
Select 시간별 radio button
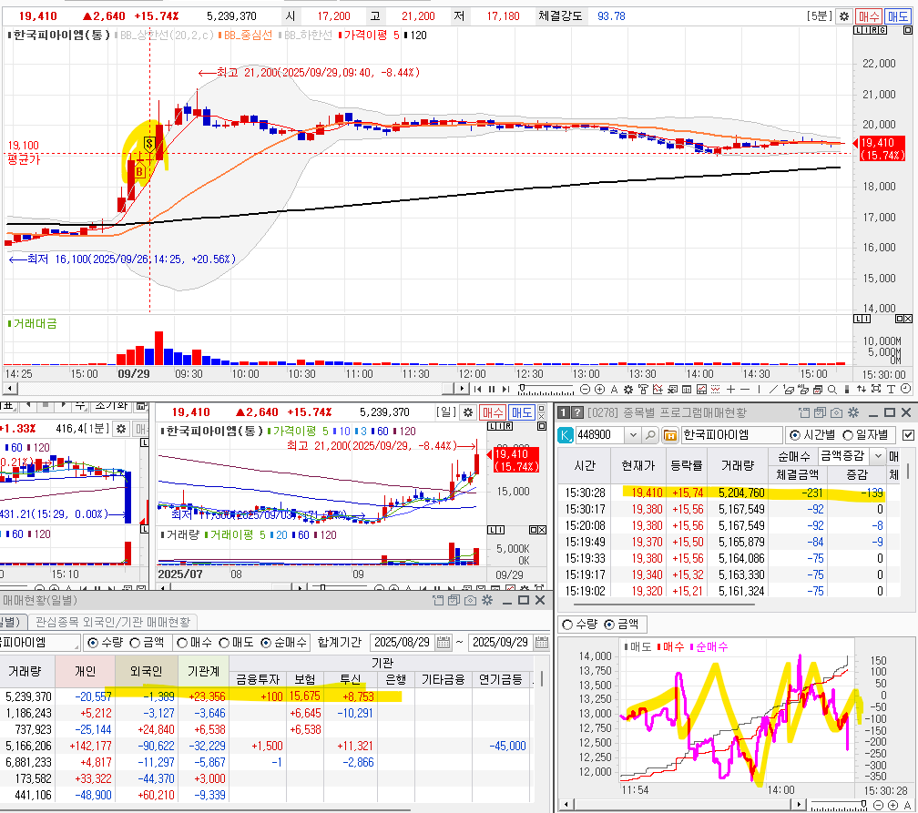tap(794, 435)
